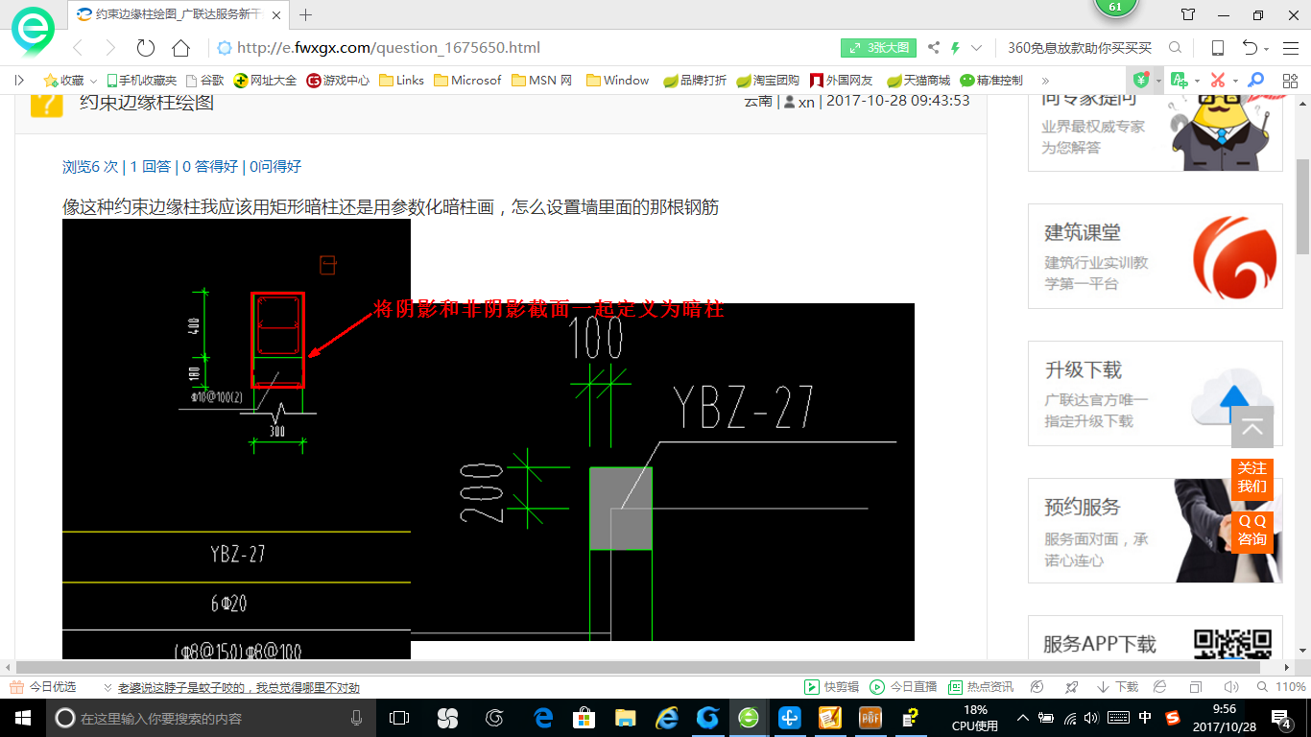Expand the address bar dropdown chevron
1311x737 pixels.
click(977, 48)
